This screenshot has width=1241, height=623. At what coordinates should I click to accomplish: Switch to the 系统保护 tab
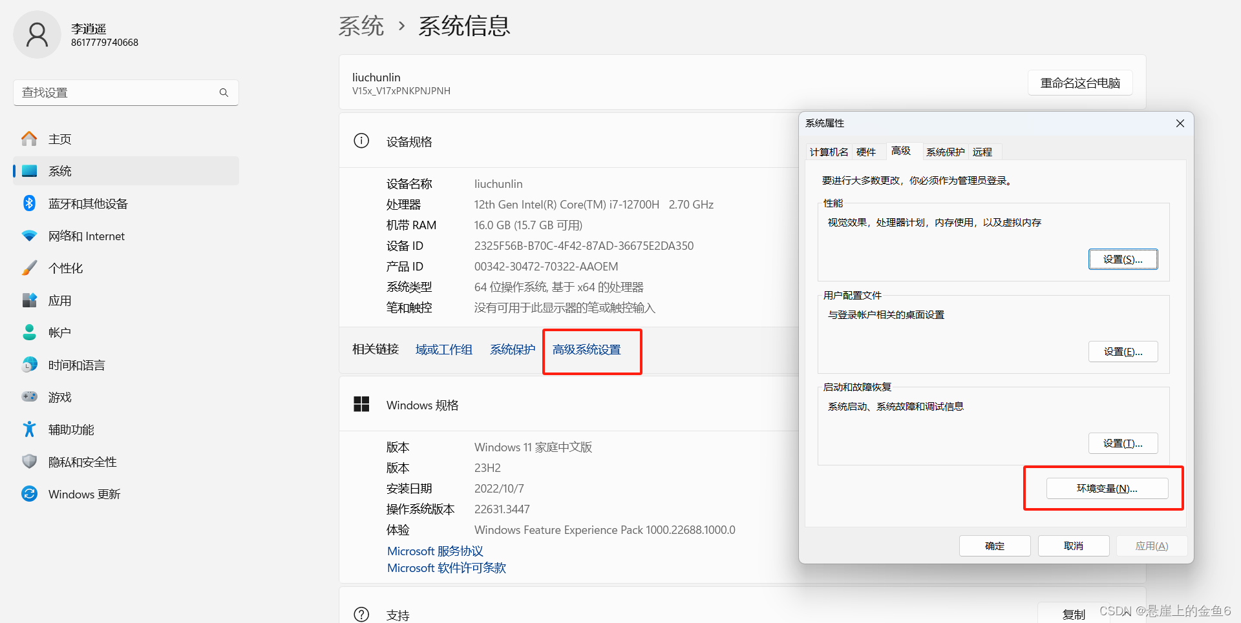tap(945, 152)
